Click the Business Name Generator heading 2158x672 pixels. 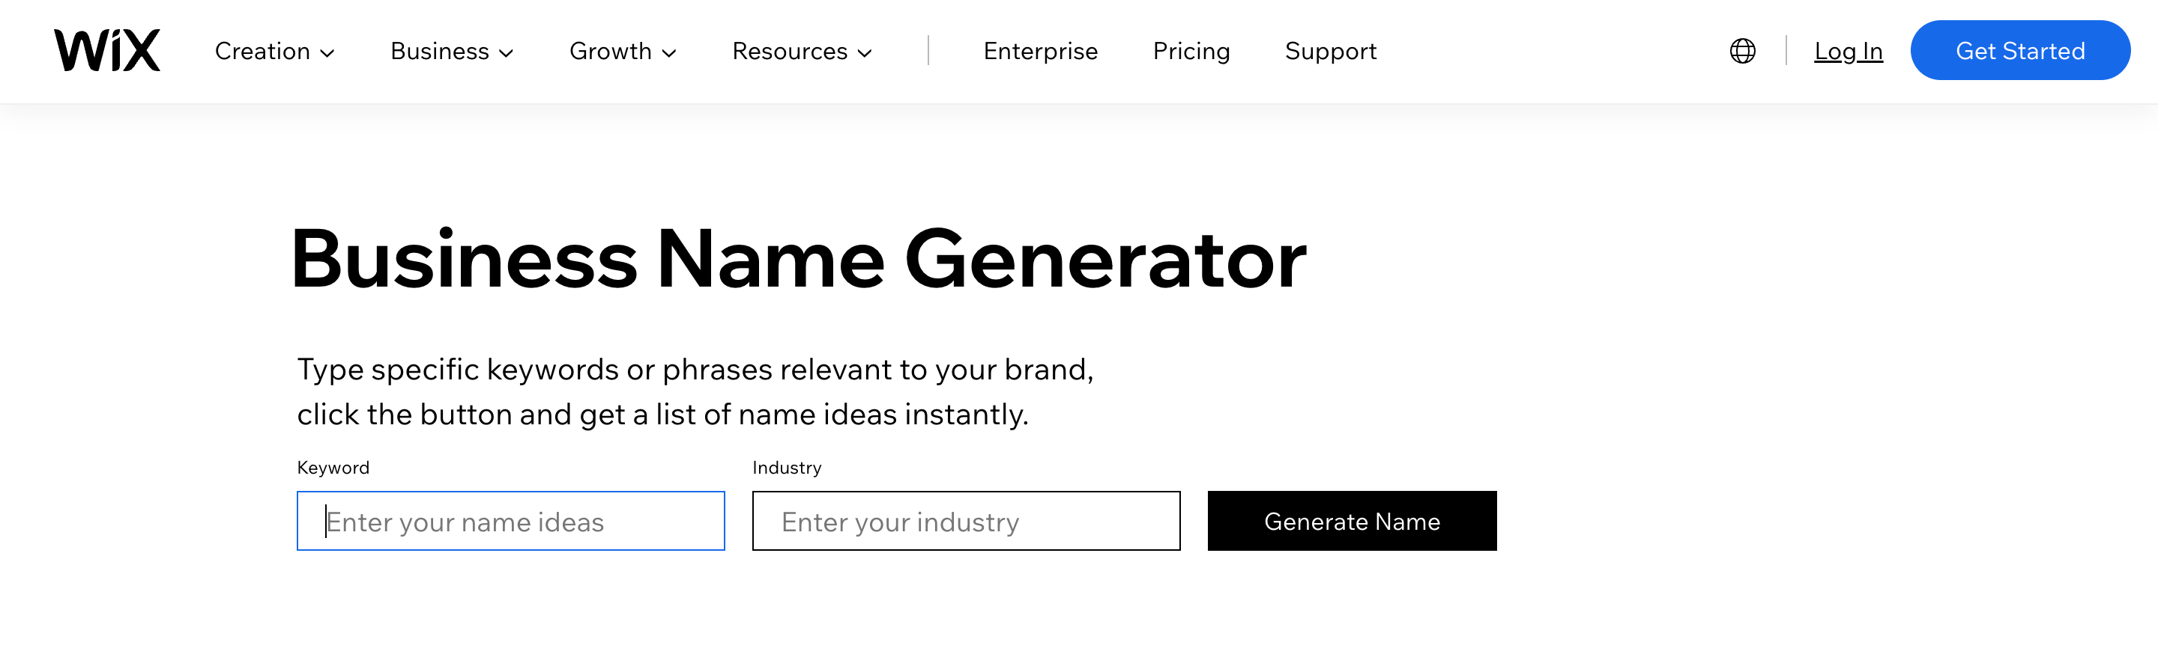pos(797,259)
